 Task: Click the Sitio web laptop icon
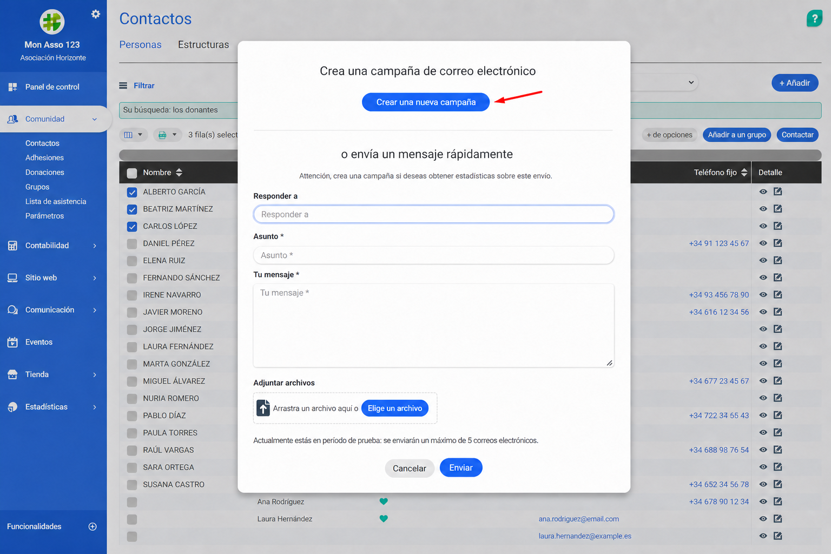(x=12, y=278)
